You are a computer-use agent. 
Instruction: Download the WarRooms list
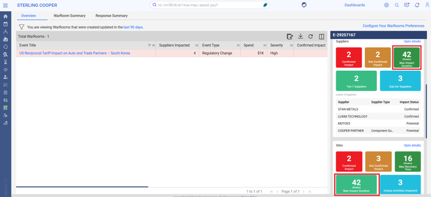pos(301,36)
